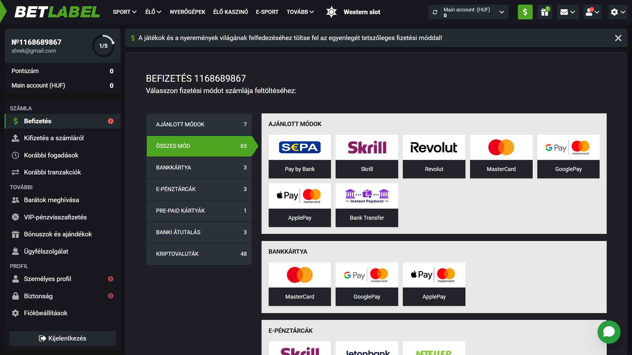Click the Western slot sheriff star icon
This screenshot has height=355, width=632.
(331, 12)
